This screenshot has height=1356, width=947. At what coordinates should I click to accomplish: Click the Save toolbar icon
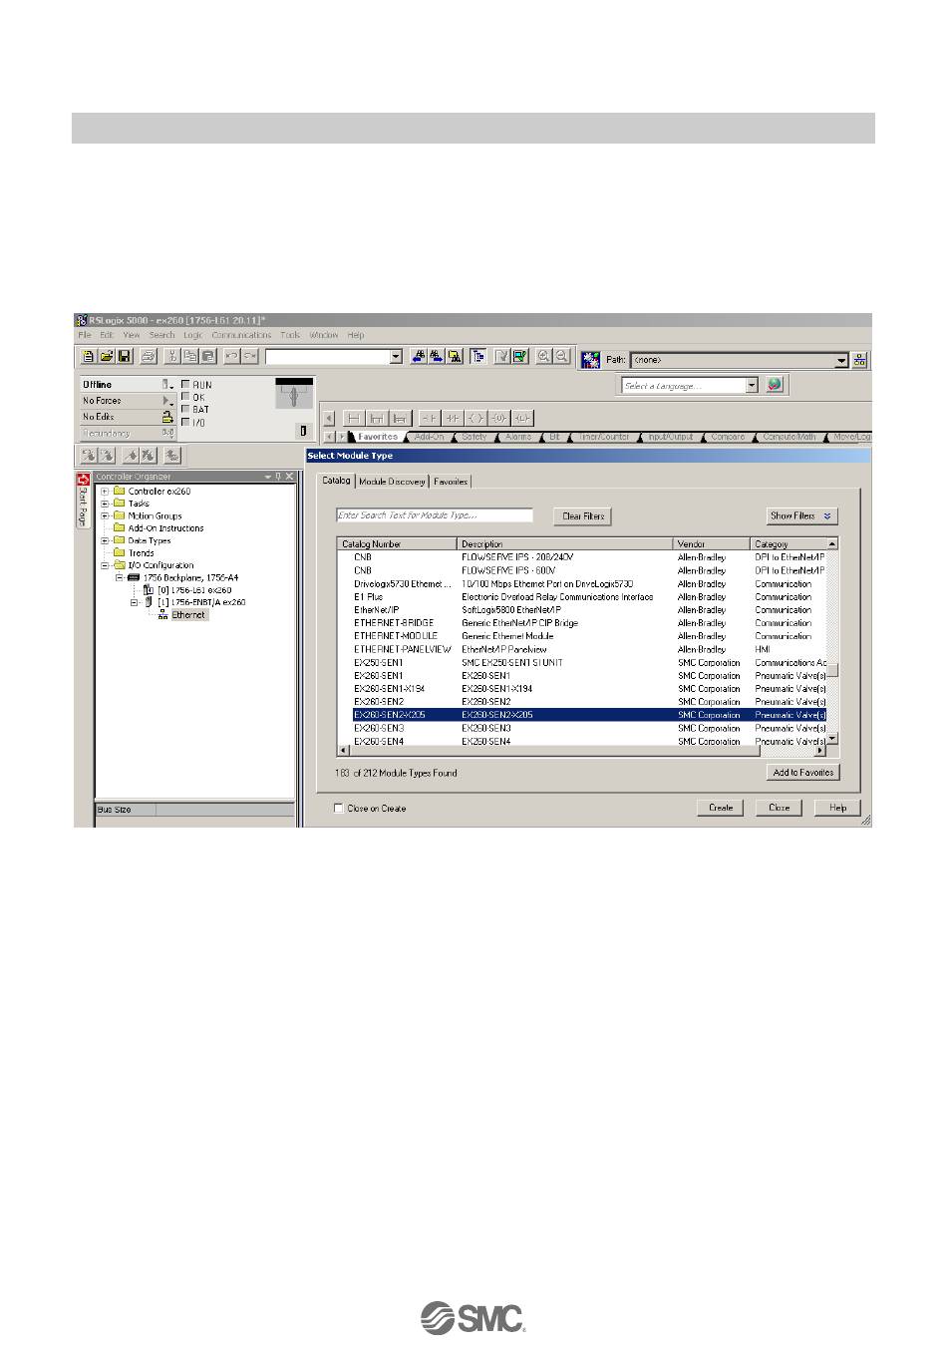pyautogui.click(x=125, y=356)
